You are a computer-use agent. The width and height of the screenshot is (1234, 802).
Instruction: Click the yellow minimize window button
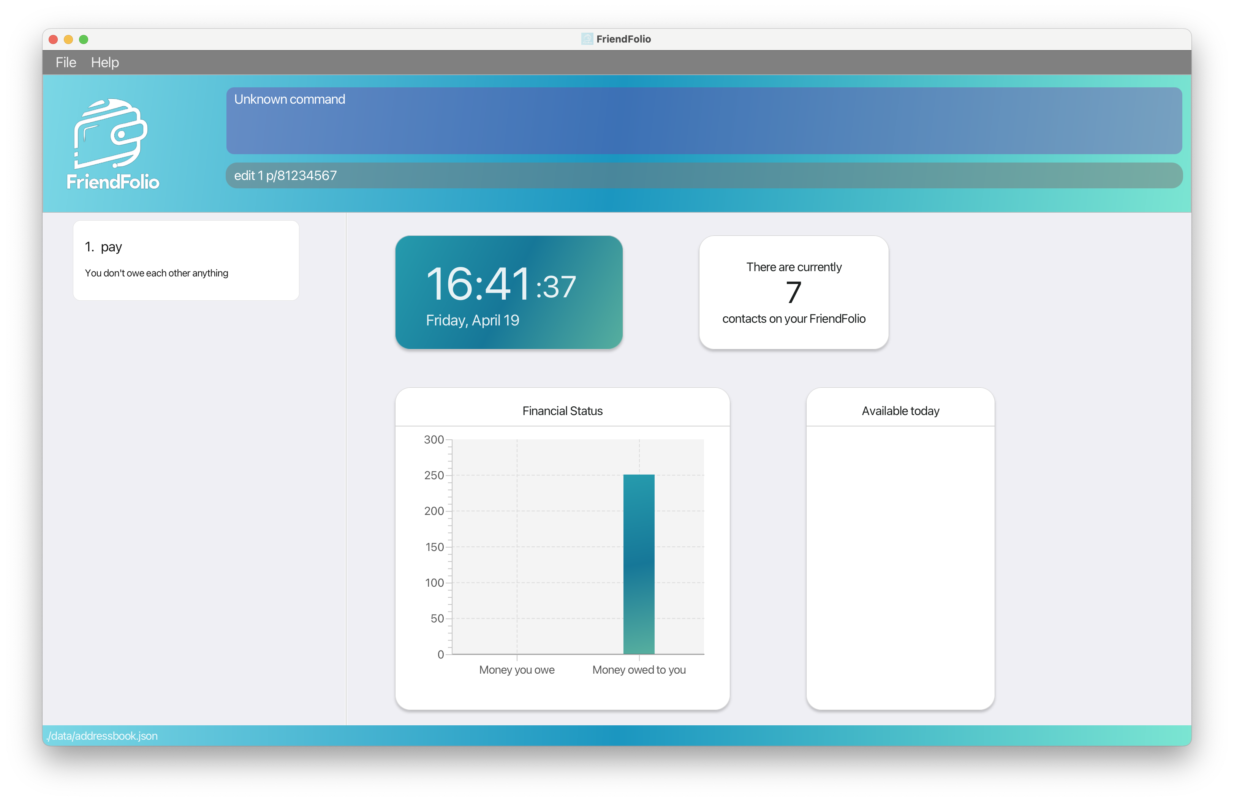point(68,39)
